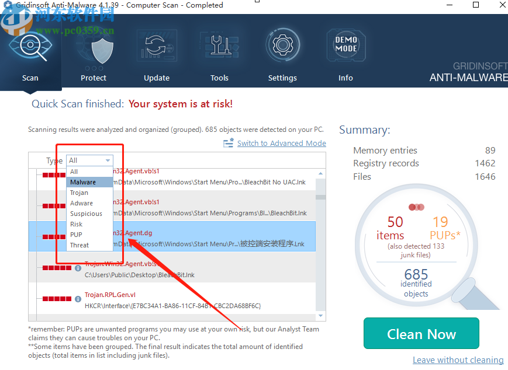Select Threat filter option
The width and height of the screenshot is (508, 370).
pyautogui.click(x=90, y=245)
